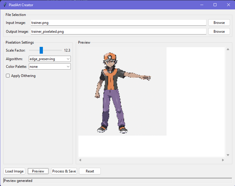Click the preview scrollbar down arrow
The image size is (235, 186).
click(x=228, y=155)
